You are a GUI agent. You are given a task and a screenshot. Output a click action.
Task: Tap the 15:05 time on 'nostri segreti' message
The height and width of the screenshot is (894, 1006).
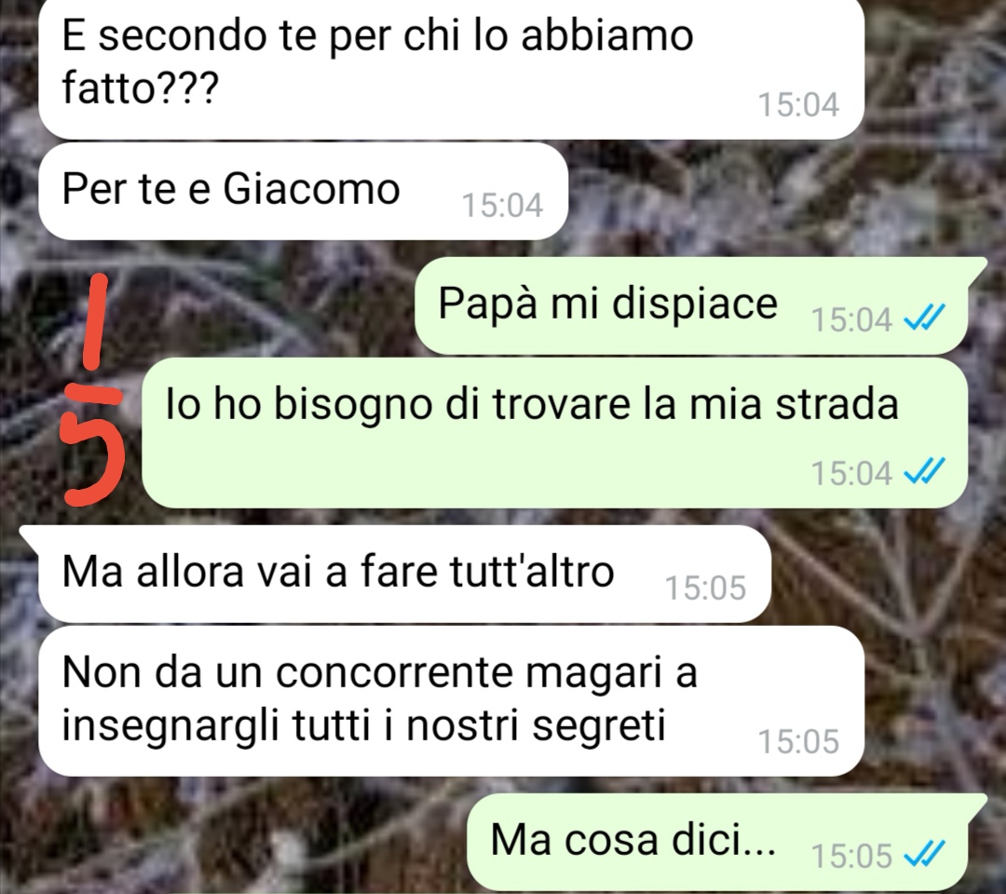click(x=799, y=741)
